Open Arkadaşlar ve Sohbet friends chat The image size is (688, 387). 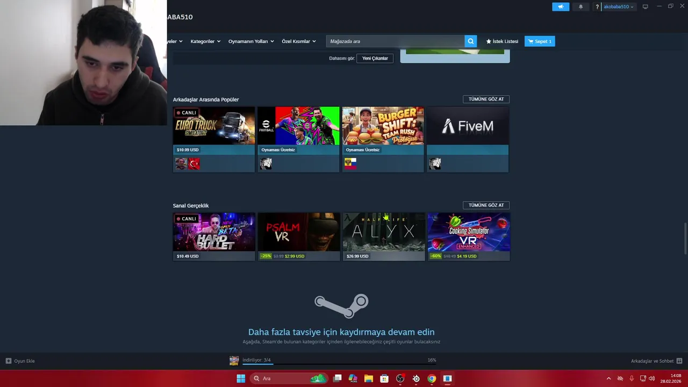pyautogui.click(x=656, y=361)
